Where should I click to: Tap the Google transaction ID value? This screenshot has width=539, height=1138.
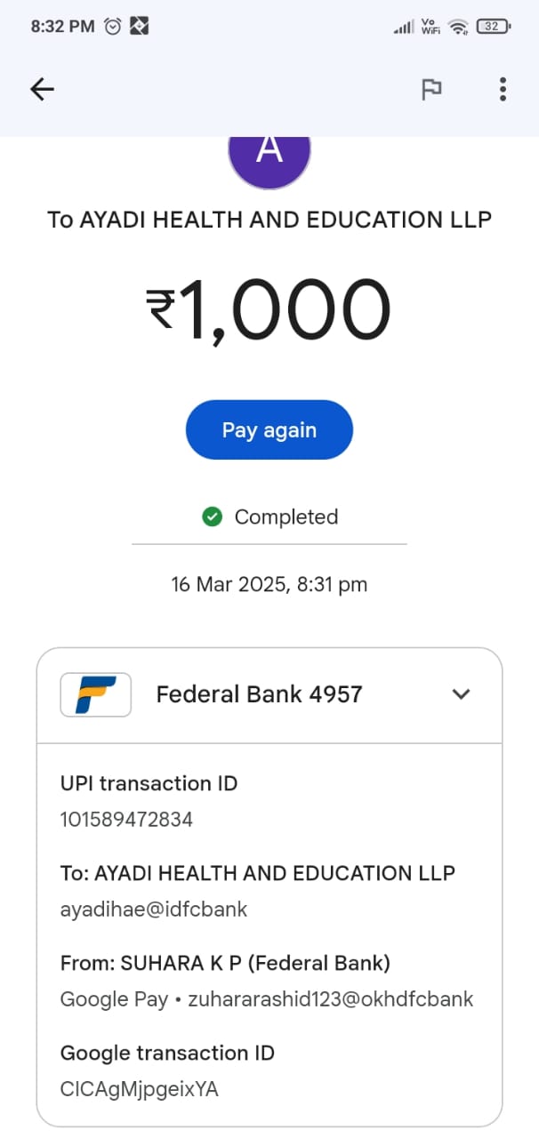point(139,1088)
